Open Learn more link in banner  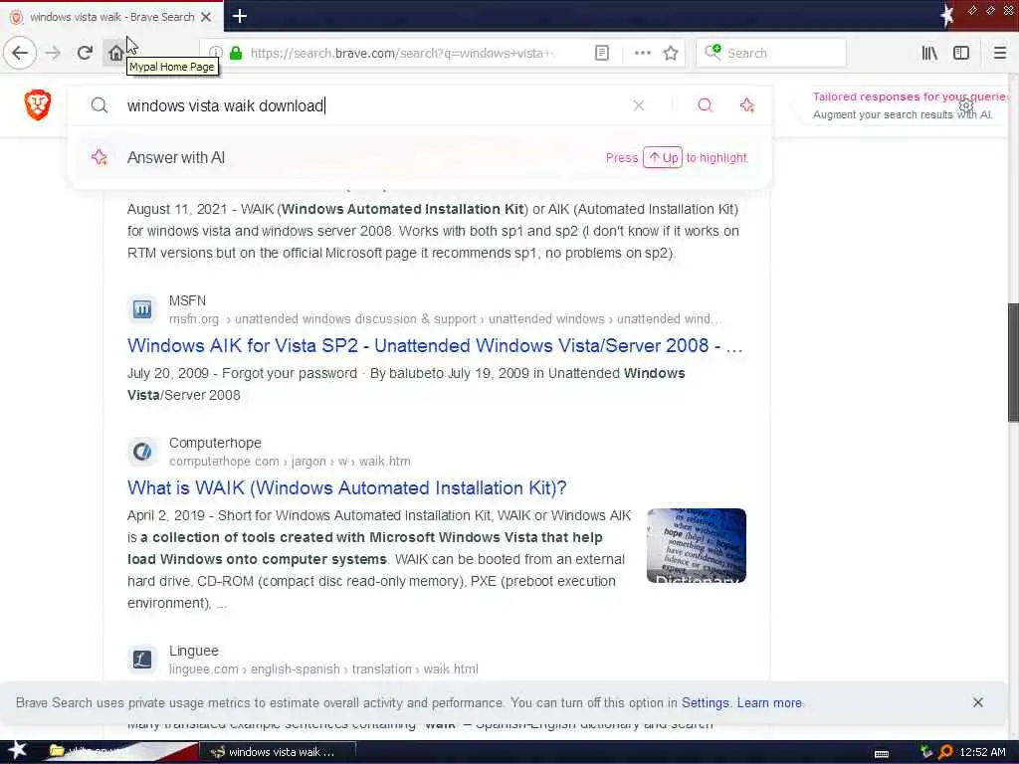coord(769,703)
